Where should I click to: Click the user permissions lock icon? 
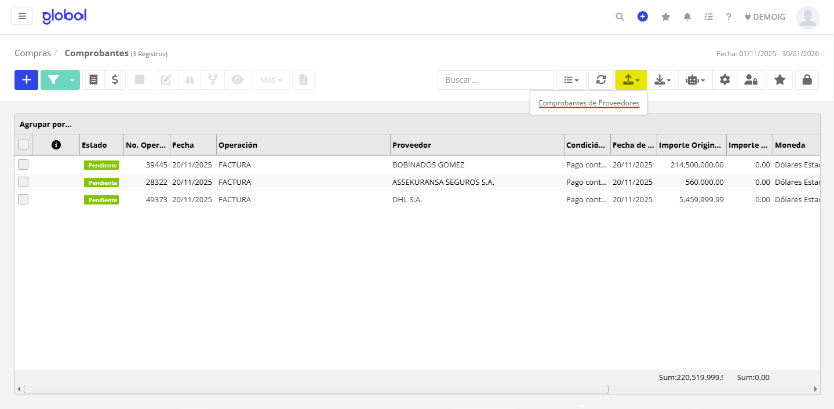click(751, 80)
